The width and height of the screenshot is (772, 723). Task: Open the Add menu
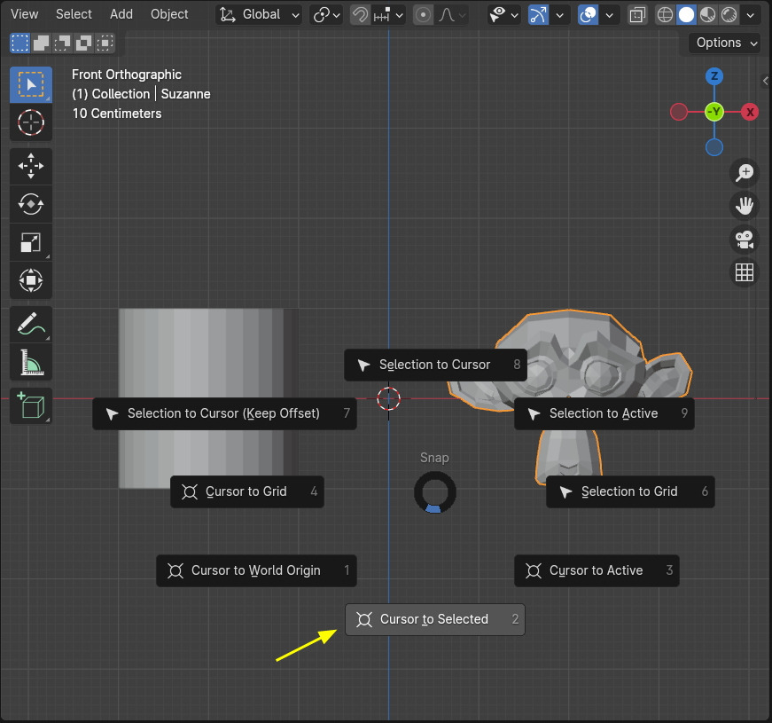[x=121, y=14]
